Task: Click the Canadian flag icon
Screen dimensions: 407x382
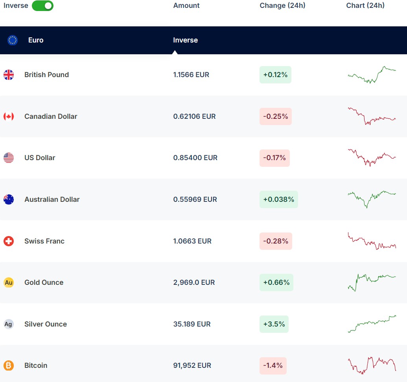Action: pyautogui.click(x=9, y=116)
